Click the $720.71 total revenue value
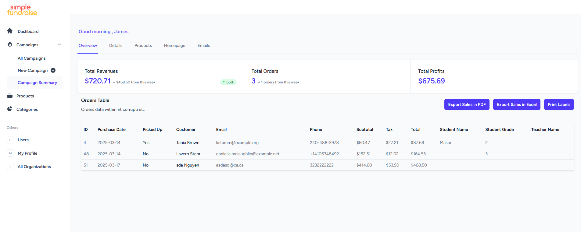The image size is (581, 232). click(98, 81)
